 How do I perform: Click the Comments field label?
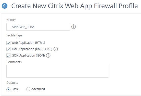pos(14,62)
